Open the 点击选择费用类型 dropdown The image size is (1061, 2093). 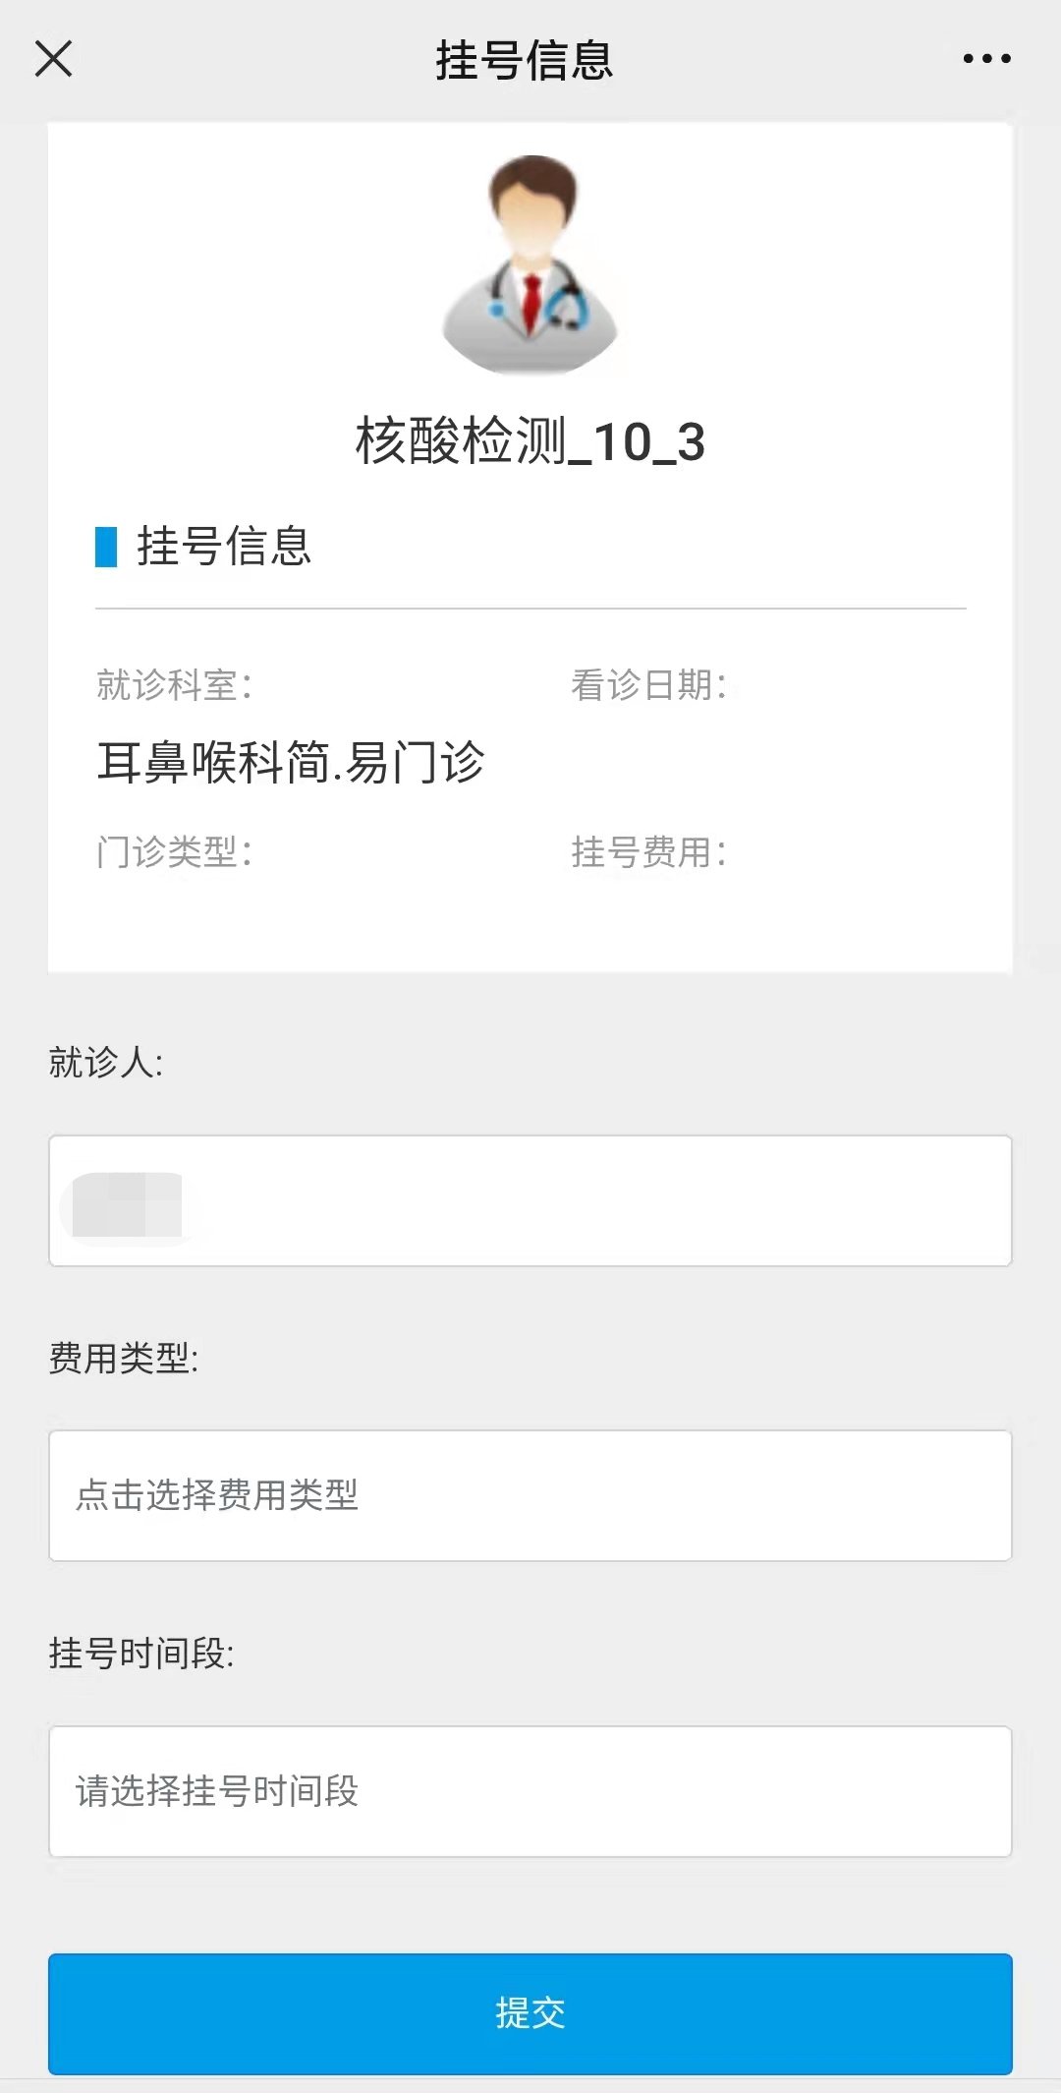530,1495
